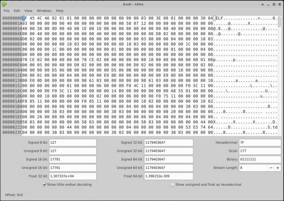Screen dimensions: 284x201
Task: Click the Unsigned 16 bit field
Action: (x=72, y=168)
